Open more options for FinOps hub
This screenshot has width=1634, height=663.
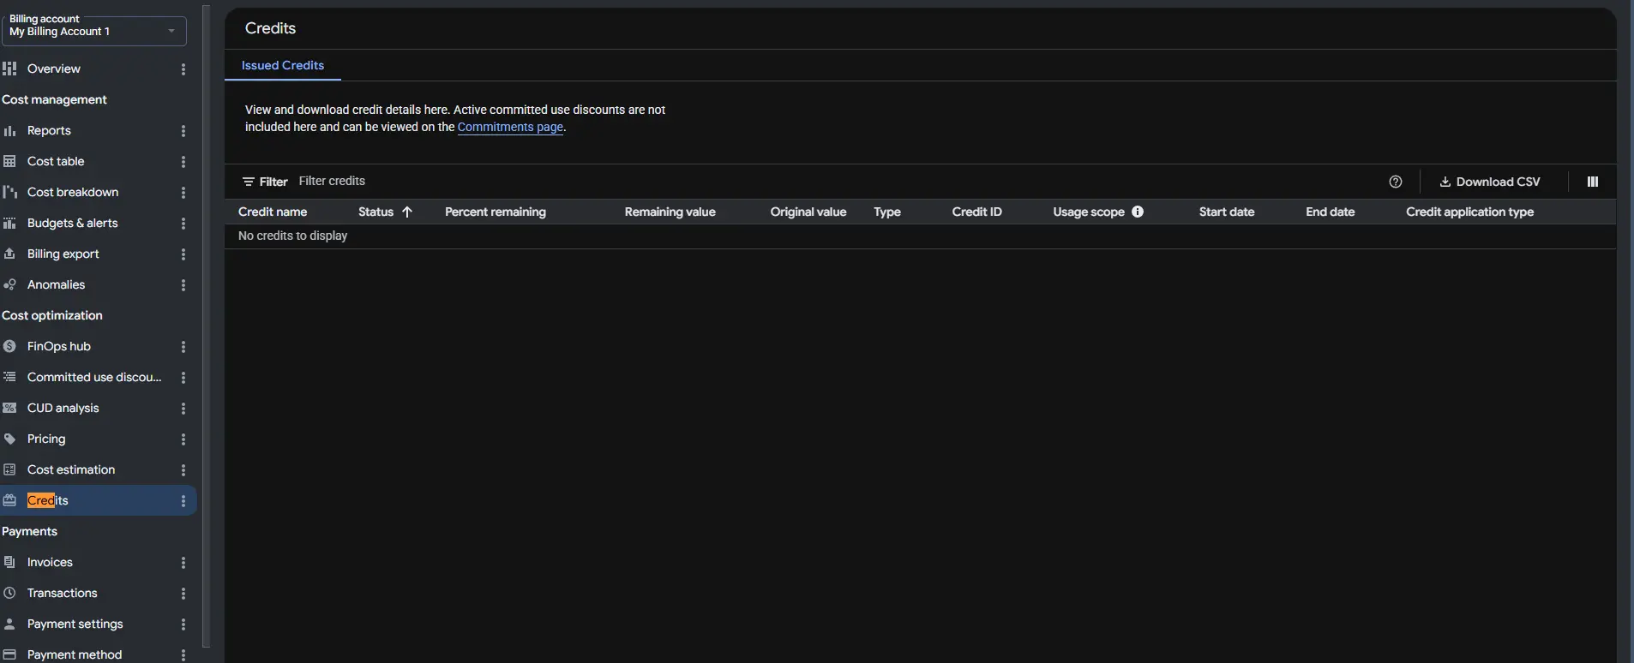(x=183, y=347)
